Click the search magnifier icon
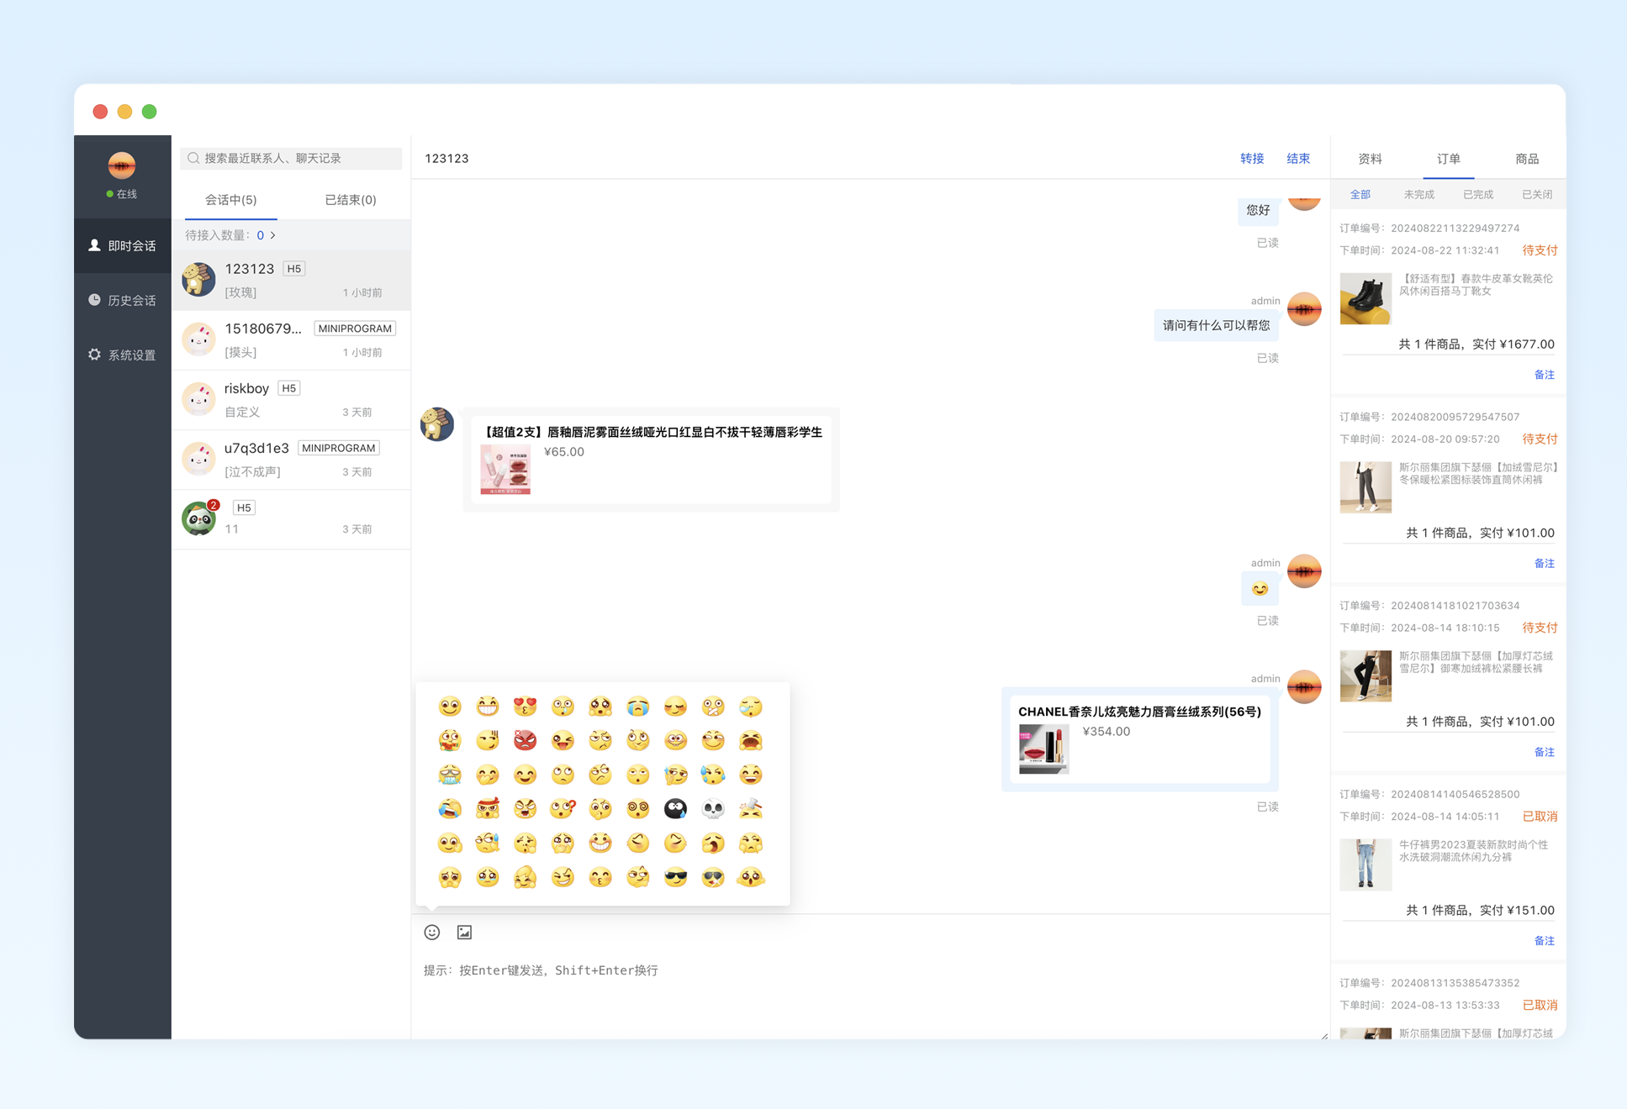 pos(193,158)
